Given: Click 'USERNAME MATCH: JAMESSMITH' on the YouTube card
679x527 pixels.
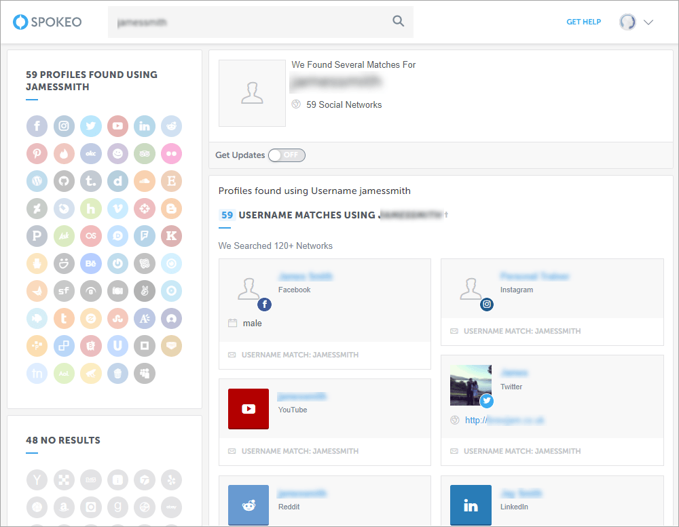Looking at the screenshot, I should pyautogui.click(x=299, y=451).
